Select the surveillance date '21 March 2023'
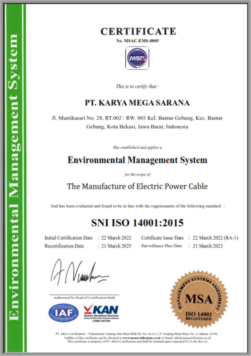This screenshot has width=251, height=356. point(208,246)
